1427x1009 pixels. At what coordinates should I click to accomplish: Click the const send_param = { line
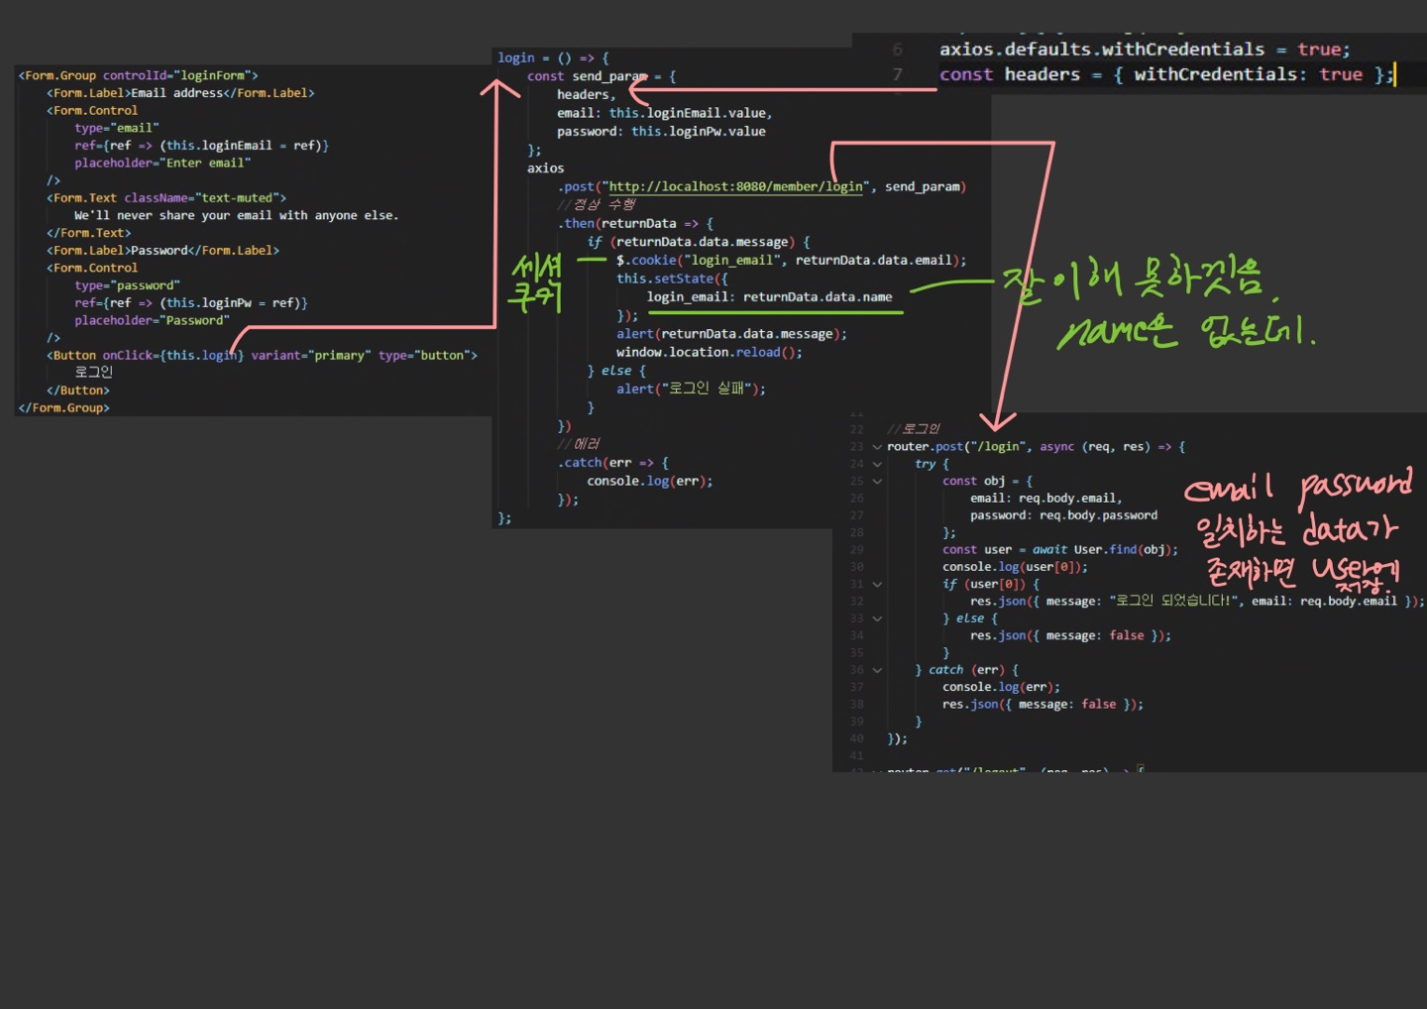coord(602,76)
